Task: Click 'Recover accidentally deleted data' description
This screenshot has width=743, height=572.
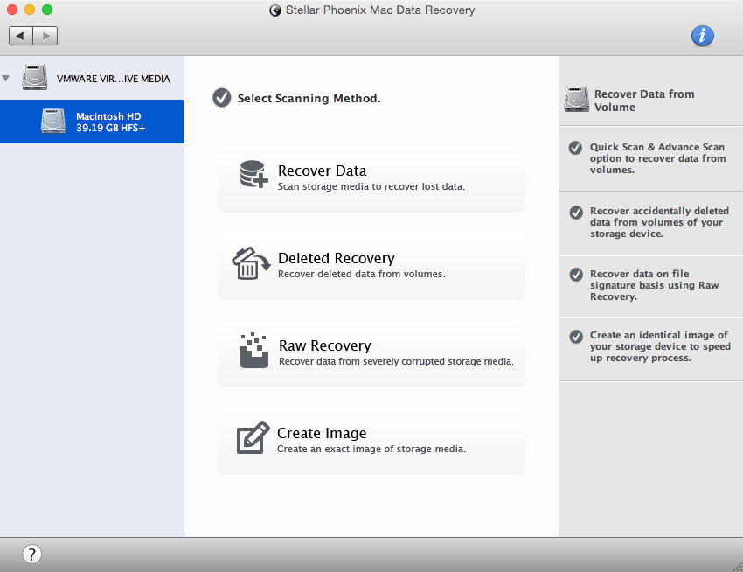Action: point(659,222)
